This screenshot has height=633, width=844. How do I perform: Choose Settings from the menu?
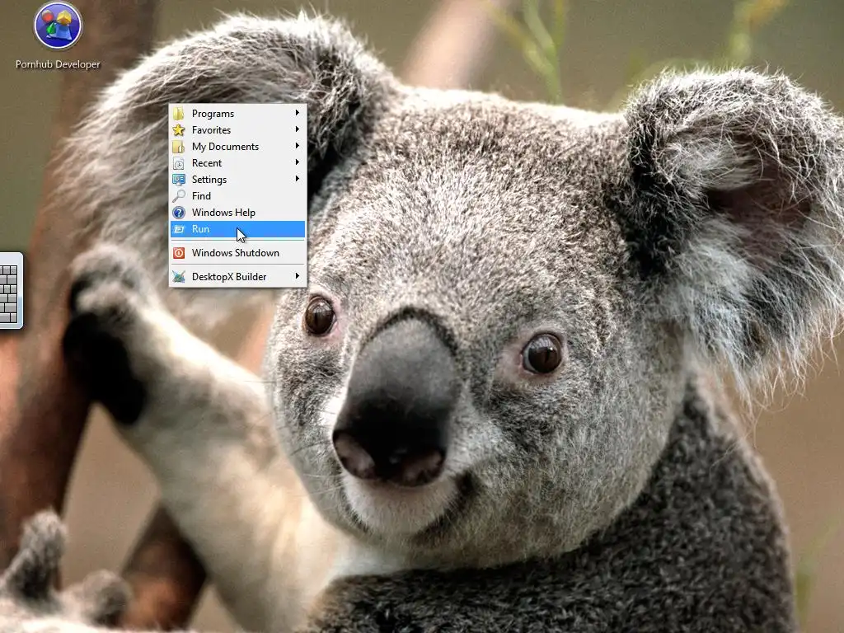point(238,179)
